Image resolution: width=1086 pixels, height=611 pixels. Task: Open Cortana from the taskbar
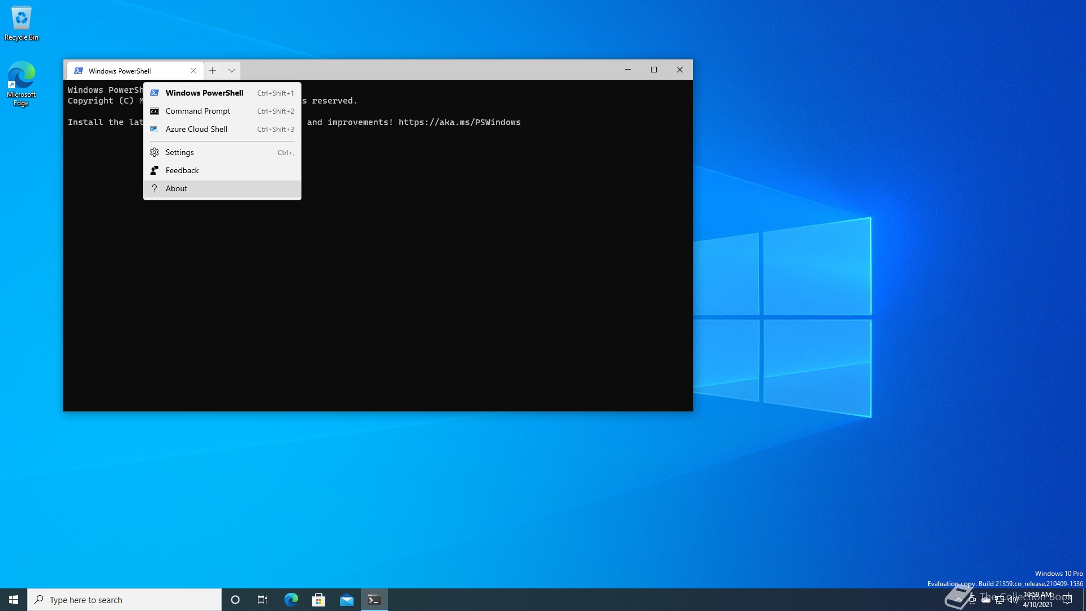click(x=235, y=600)
